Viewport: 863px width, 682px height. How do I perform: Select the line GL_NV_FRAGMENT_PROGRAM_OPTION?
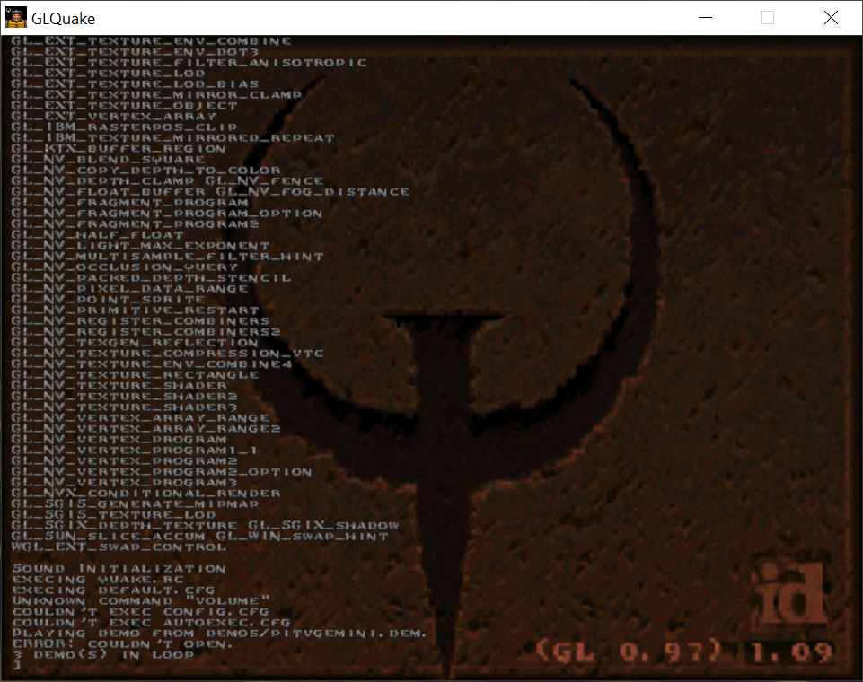coord(167,214)
